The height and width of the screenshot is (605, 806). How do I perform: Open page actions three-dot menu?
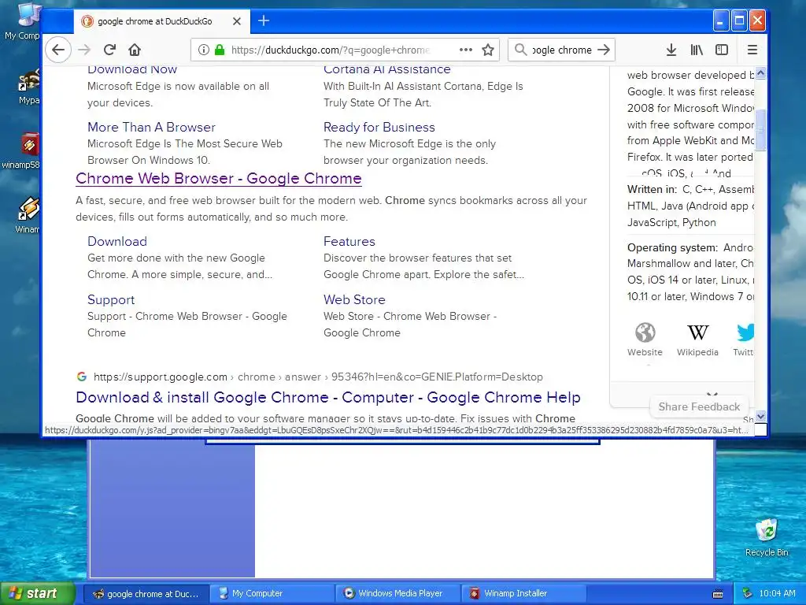466,50
